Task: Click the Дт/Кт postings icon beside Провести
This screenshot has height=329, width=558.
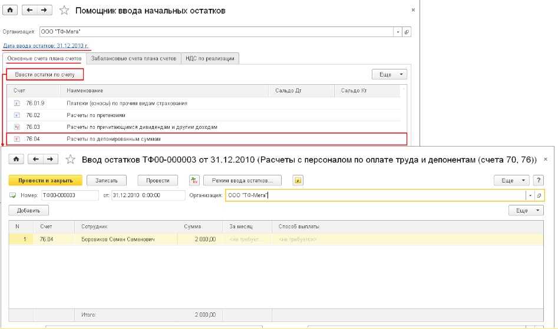Action: (x=193, y=180)
